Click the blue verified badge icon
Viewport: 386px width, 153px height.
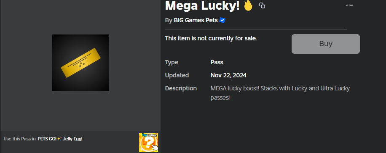click(x=222, y=20)
